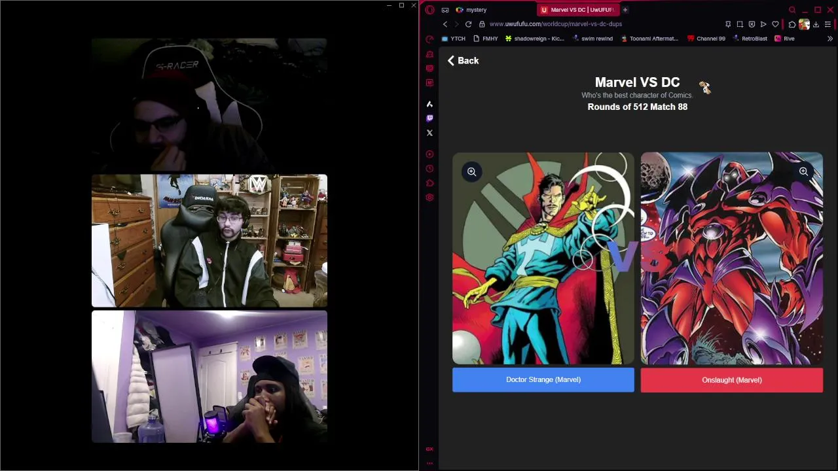Go forward with the browser forward arrow
This screenshot has width=838, height=471.
[456, 24]
